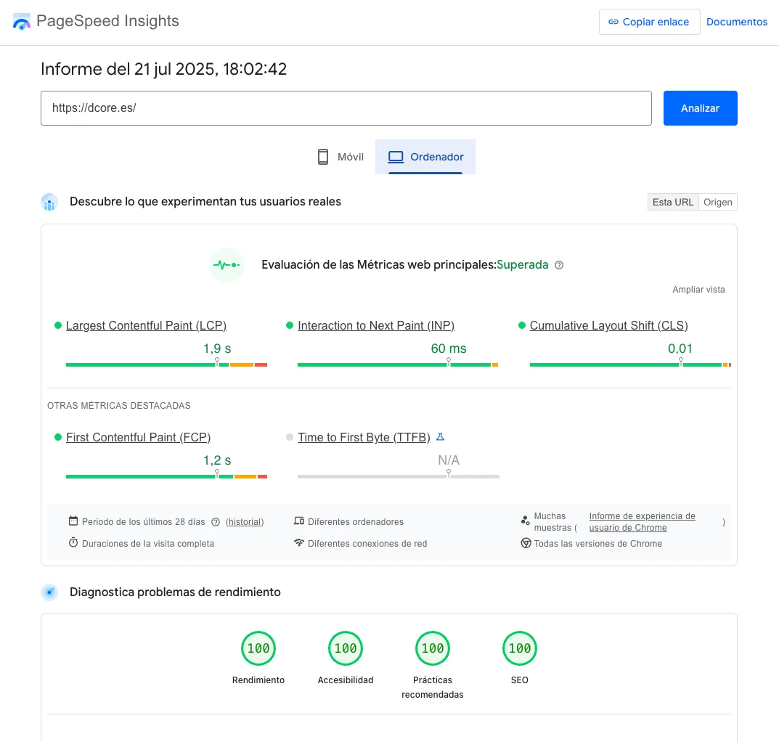The height and width of the screenshot is (742, 779).
Task: Click the Accesibilidad score gauge
Action: (x=346, y=648)
